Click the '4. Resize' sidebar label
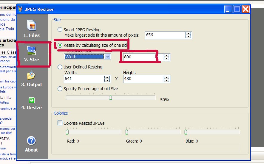 point(32,107)
